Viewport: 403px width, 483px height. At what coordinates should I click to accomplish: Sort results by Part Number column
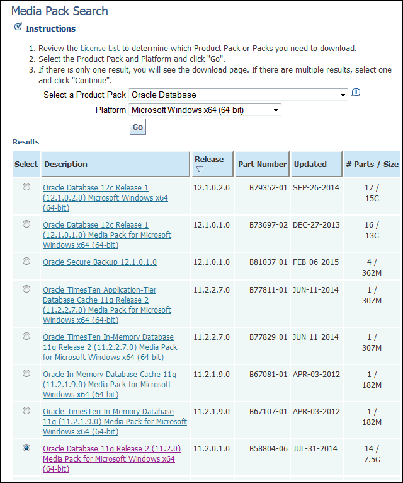click(262, 164)
